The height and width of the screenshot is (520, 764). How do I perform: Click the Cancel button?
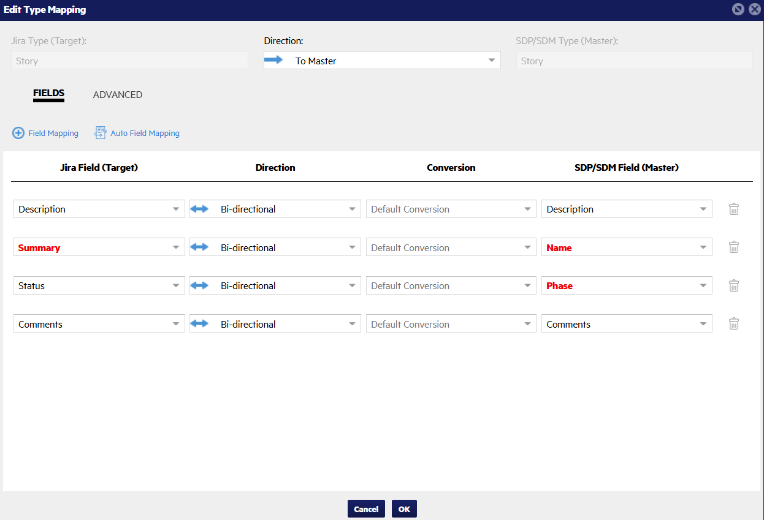(x=366, y=509)
